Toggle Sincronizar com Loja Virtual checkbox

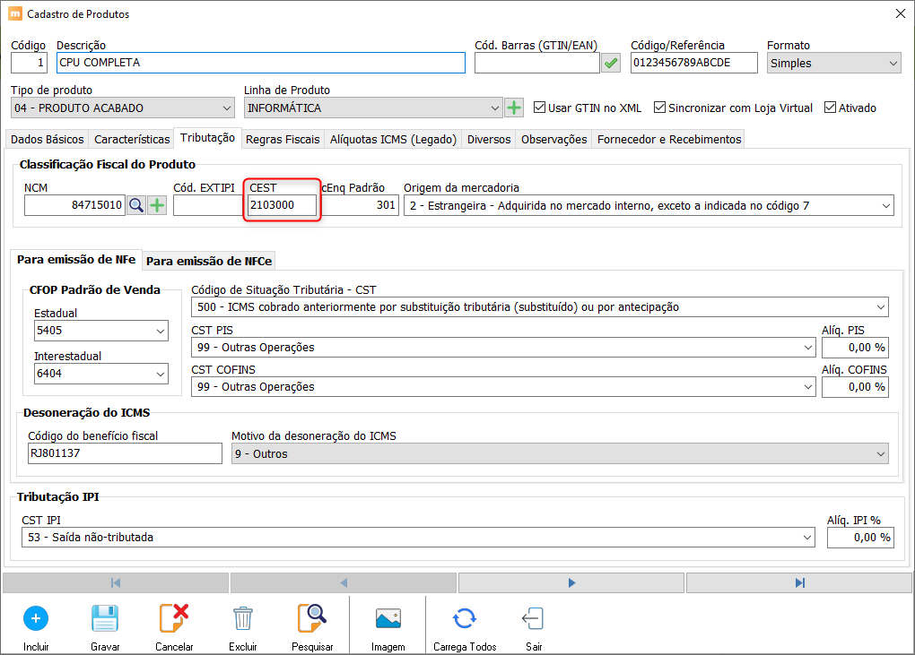(x=659, y=108)
